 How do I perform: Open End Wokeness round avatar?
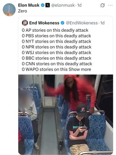click(x=25, y=23)
